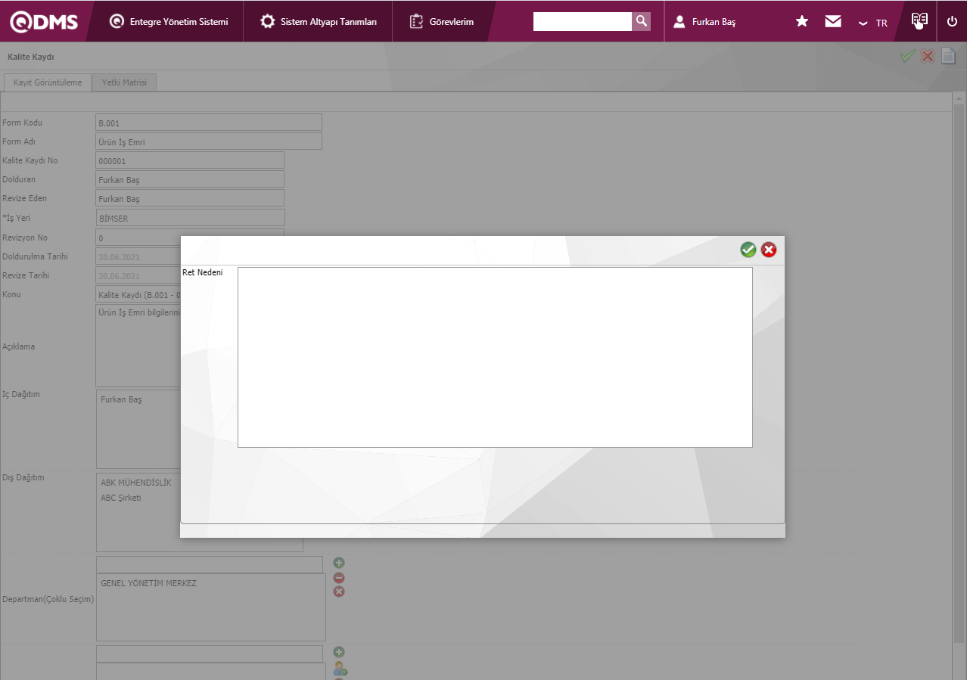Select ABC Şirketi in Dış Dağıtım list
This screenshot has width=967, height=680.
(x=121, y=498)
